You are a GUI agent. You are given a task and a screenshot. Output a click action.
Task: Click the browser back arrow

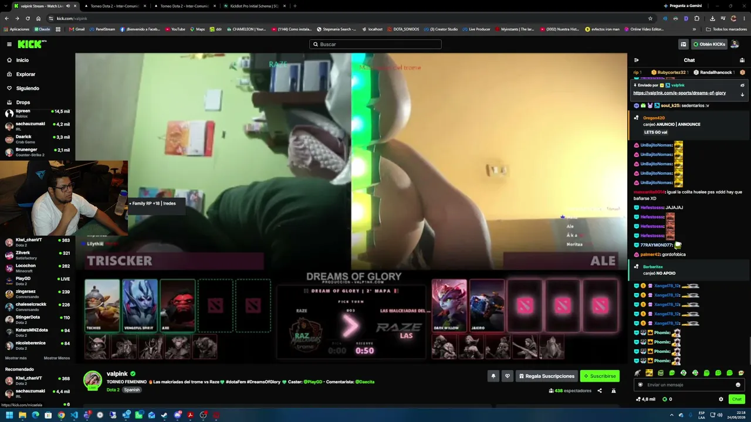[6, 18]
